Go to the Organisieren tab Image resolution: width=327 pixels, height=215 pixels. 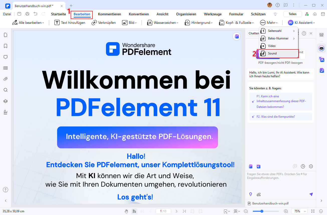coord(186,14)
